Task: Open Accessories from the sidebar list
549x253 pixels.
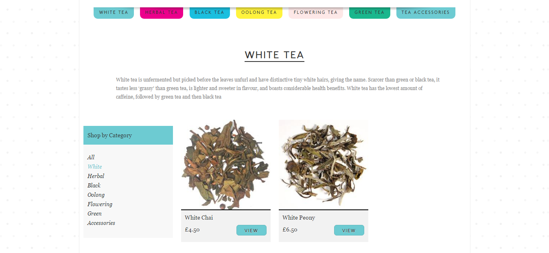Action: (101, 223)
